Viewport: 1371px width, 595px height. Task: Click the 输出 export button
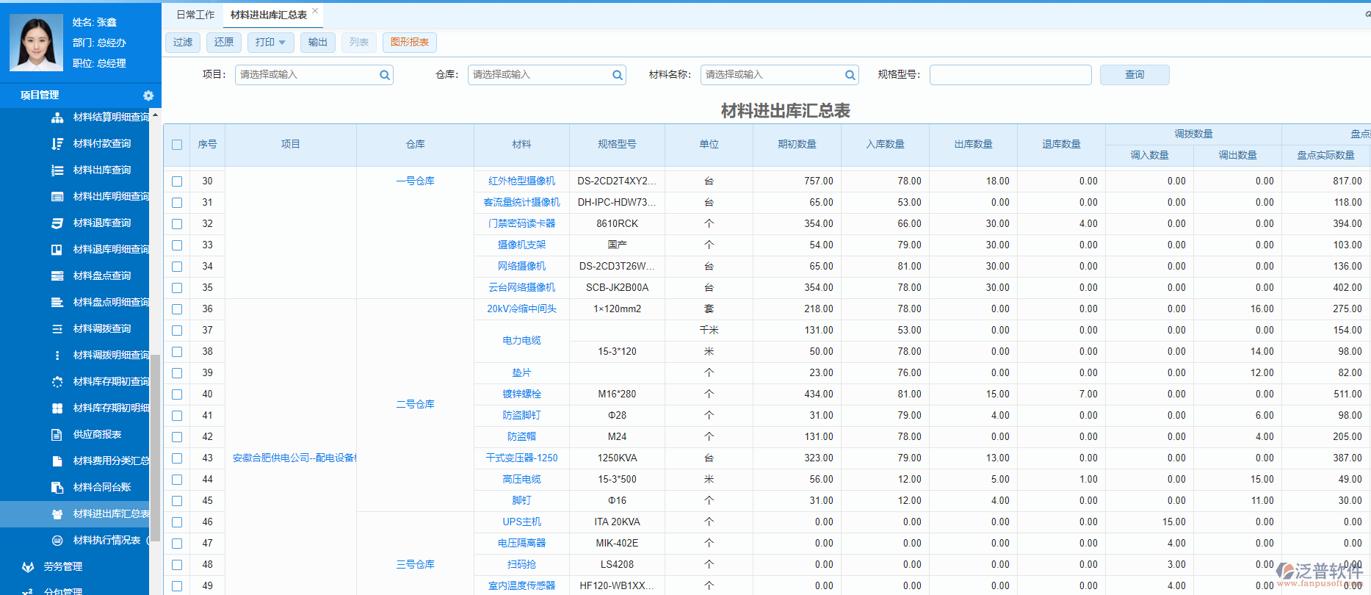point(318,43)
